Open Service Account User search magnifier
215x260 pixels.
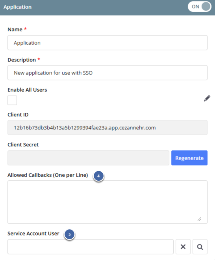pyautogui.click(x=200, y=247)
